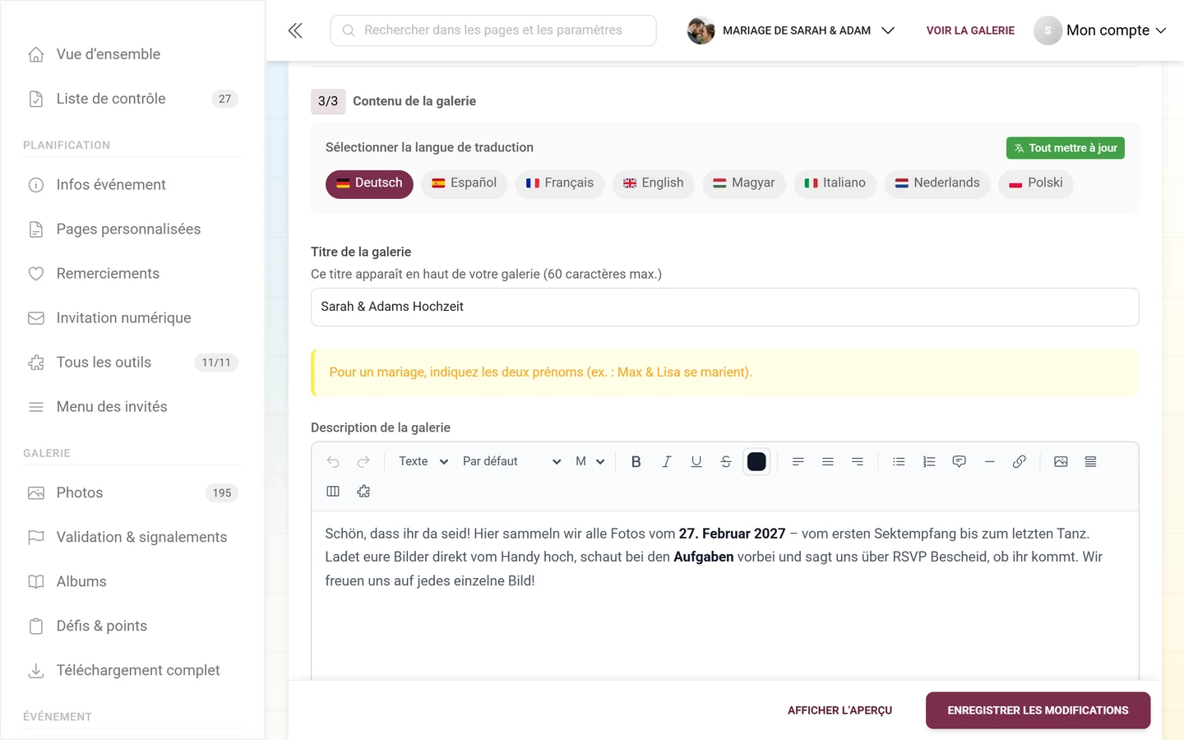This screenshot has width=1184, height=740.
Task: Click Enregistrer les modifications
Action: point(1038,710)
